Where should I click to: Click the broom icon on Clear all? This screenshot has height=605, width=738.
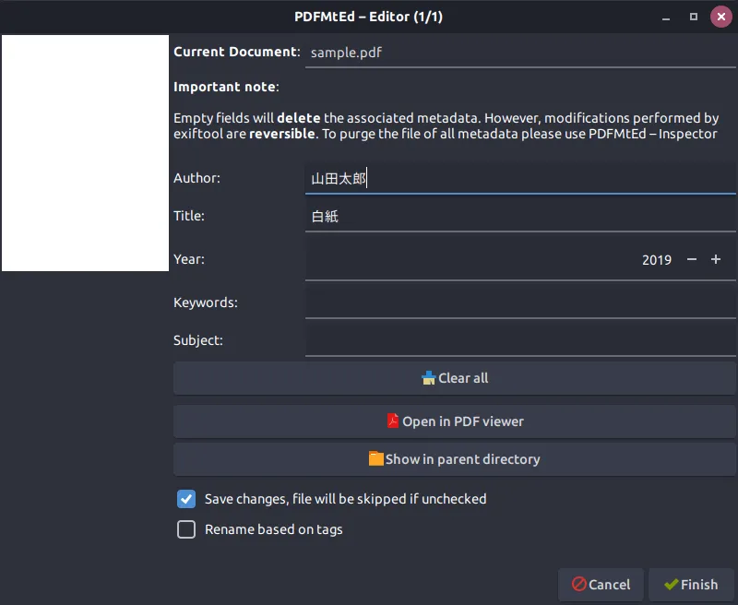tap(428, 378)
